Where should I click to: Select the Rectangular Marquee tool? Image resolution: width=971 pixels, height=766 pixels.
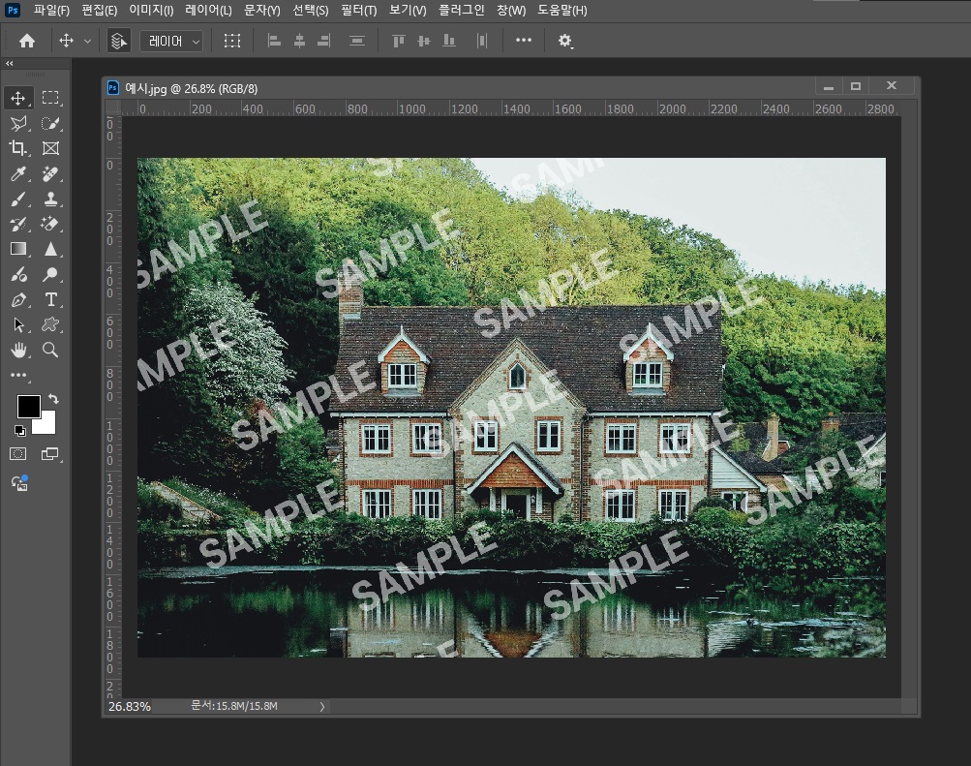click(x=50, y=98)
